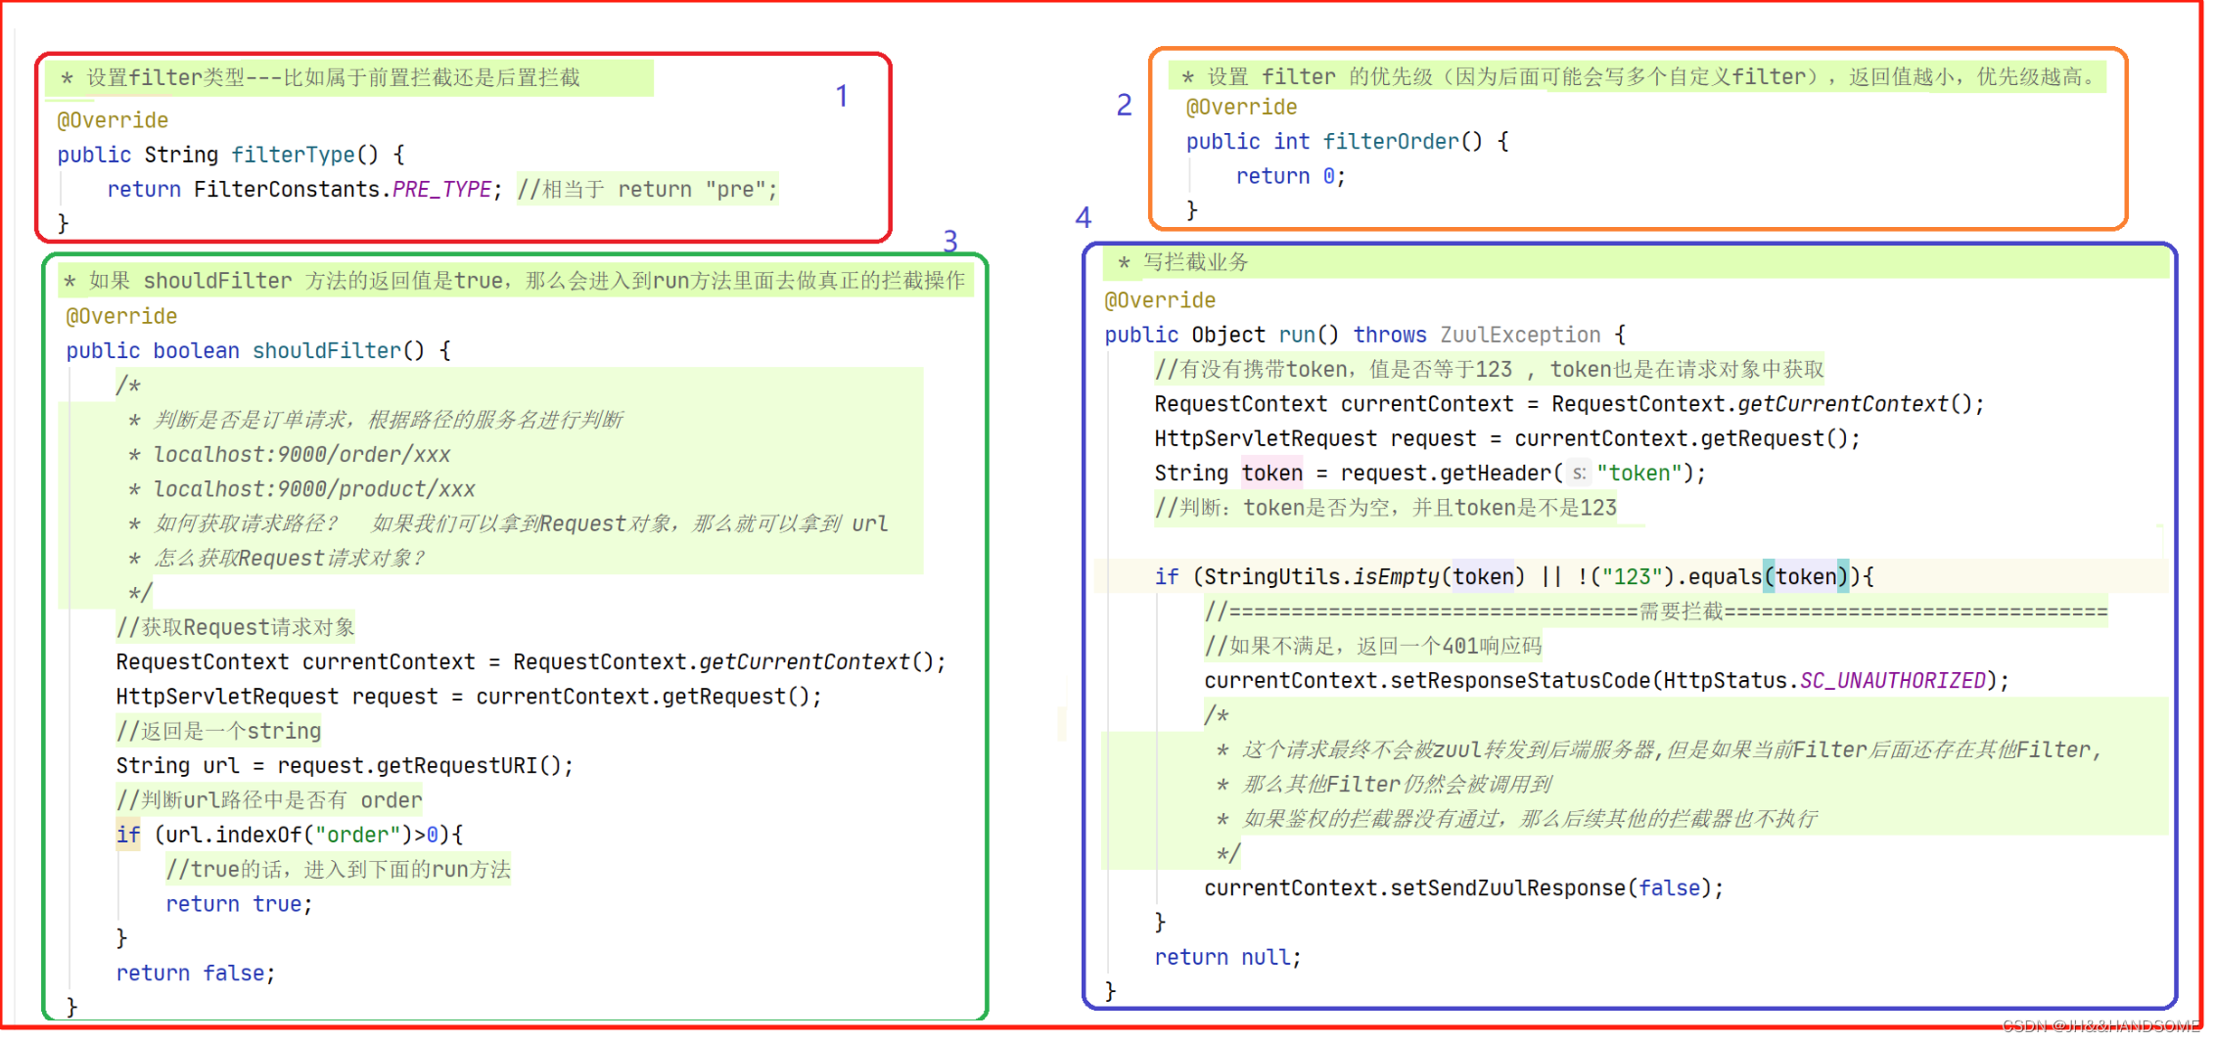Click the comment "//判断url路径中是否有 order"
This screenshot has width=2215, height=1042.
click(269, 800)
